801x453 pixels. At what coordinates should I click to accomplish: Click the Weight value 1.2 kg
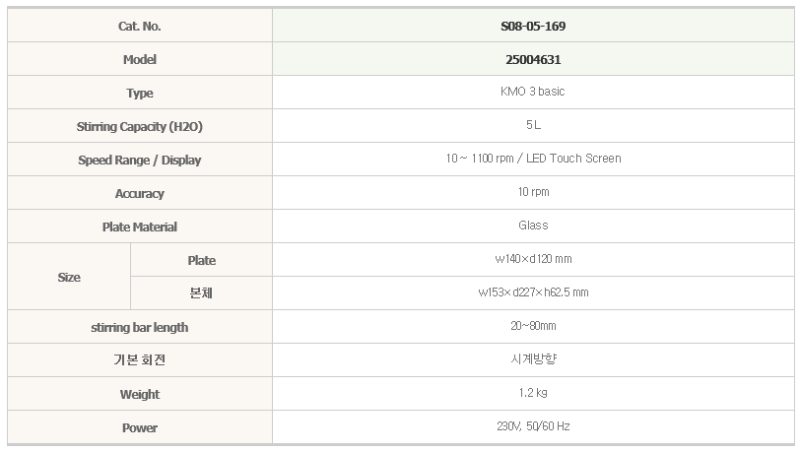[x=533, y=393]
